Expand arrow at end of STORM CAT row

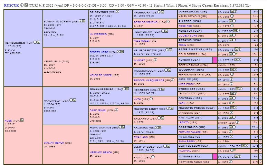[x=260, y=89]
